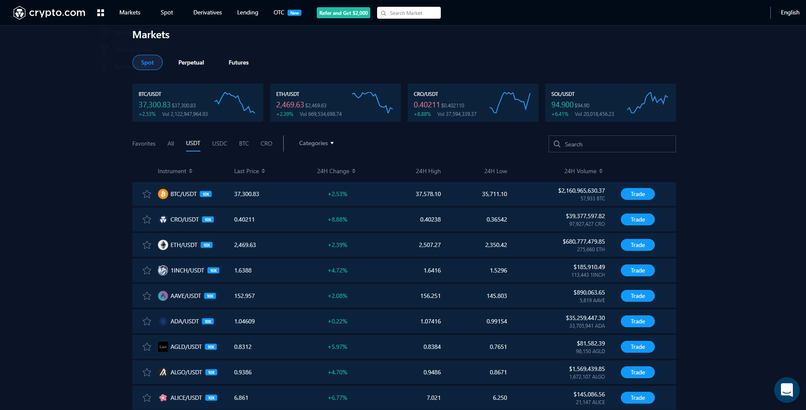
Task: Favorite ETH/USDT with the star
Action: [x=147, y=245]
